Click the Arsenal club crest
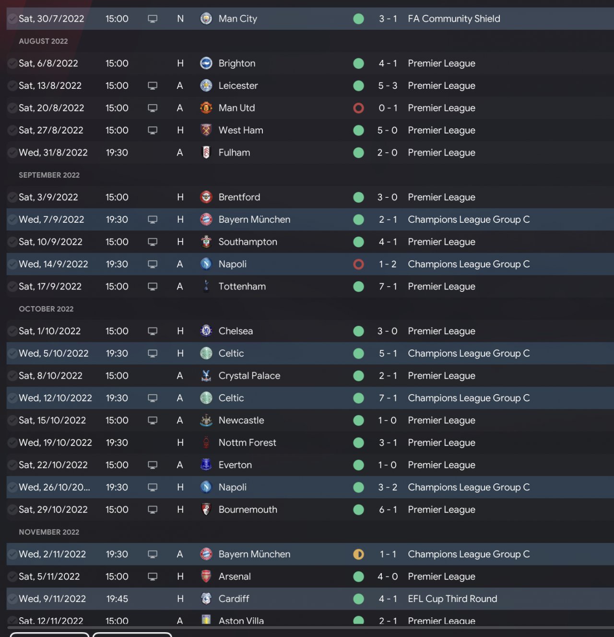Viewport: 614px width, 637px height. (x=206, y=577)
